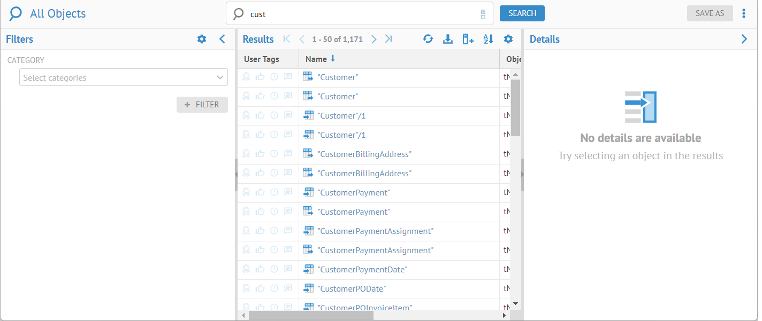Toggle the thumbs-up tag on first Customer row
The image size is (762, 321).
260,77
